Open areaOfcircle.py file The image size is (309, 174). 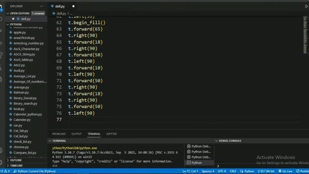pyautogui.click(x=24, y=38)
